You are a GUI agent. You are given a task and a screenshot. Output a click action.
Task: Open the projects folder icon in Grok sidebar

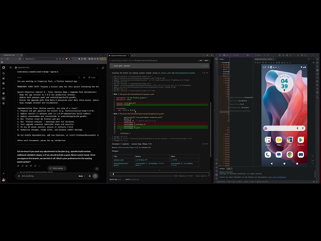[4, 98]
